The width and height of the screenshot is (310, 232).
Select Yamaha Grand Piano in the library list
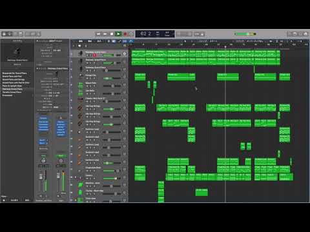(12, 92)
